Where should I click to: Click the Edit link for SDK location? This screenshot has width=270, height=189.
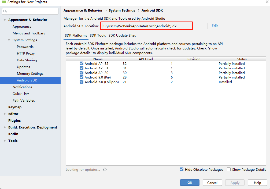point(215,26)
